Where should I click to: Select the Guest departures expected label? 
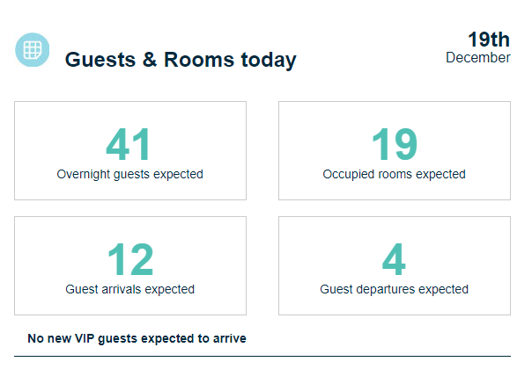pos(394,289)
